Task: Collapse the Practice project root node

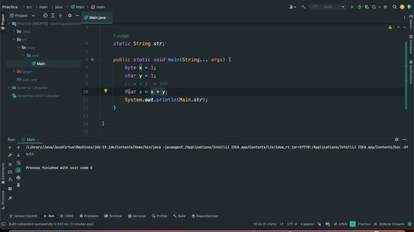Action: point(9,24)
